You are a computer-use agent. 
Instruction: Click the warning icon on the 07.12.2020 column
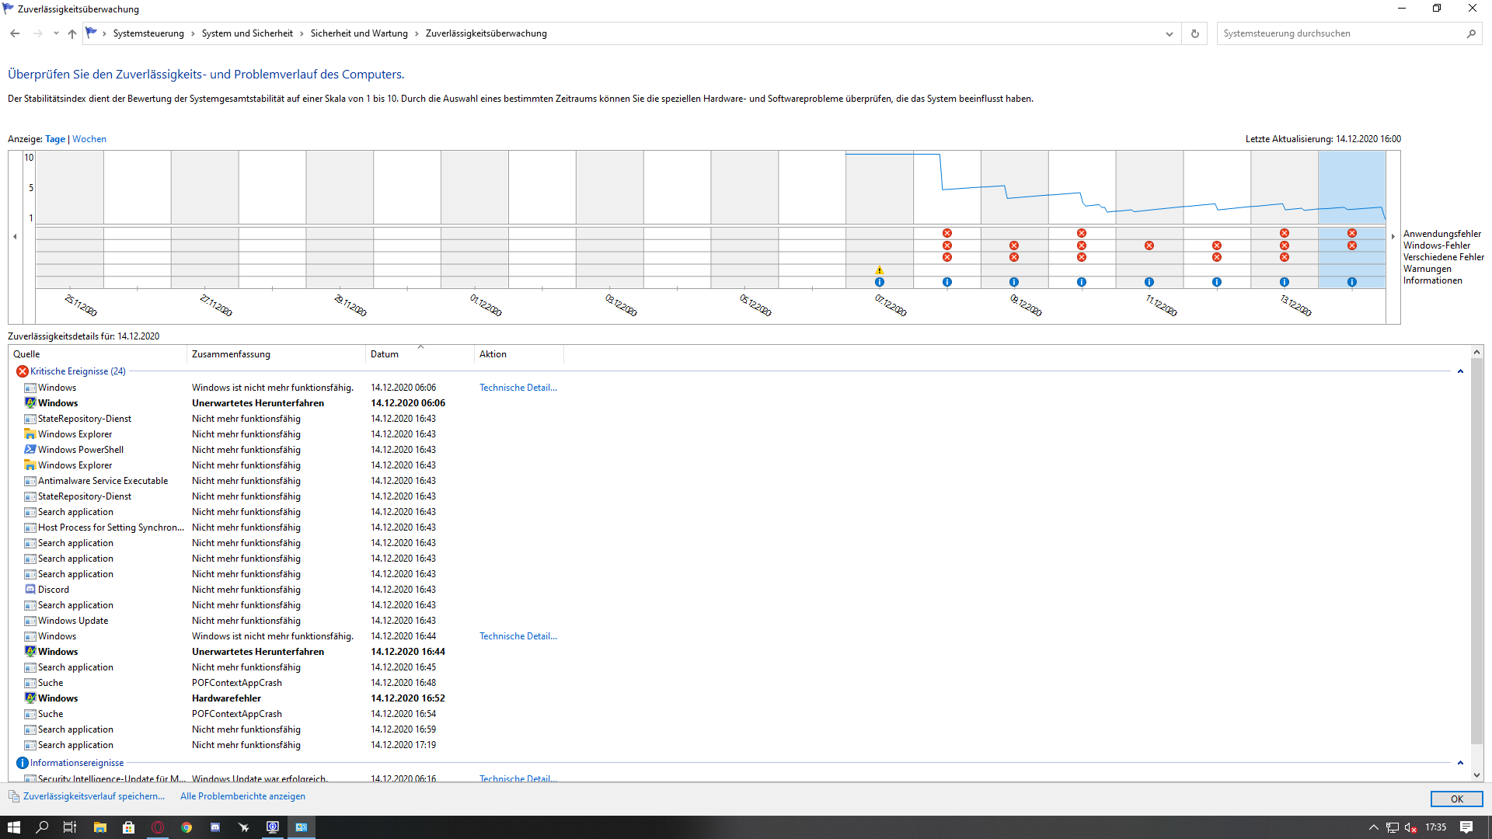[x=880, y=270]
